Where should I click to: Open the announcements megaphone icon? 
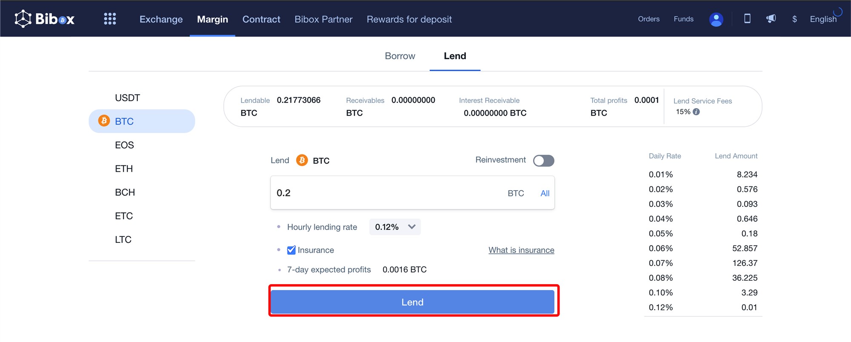pos(771,19)
